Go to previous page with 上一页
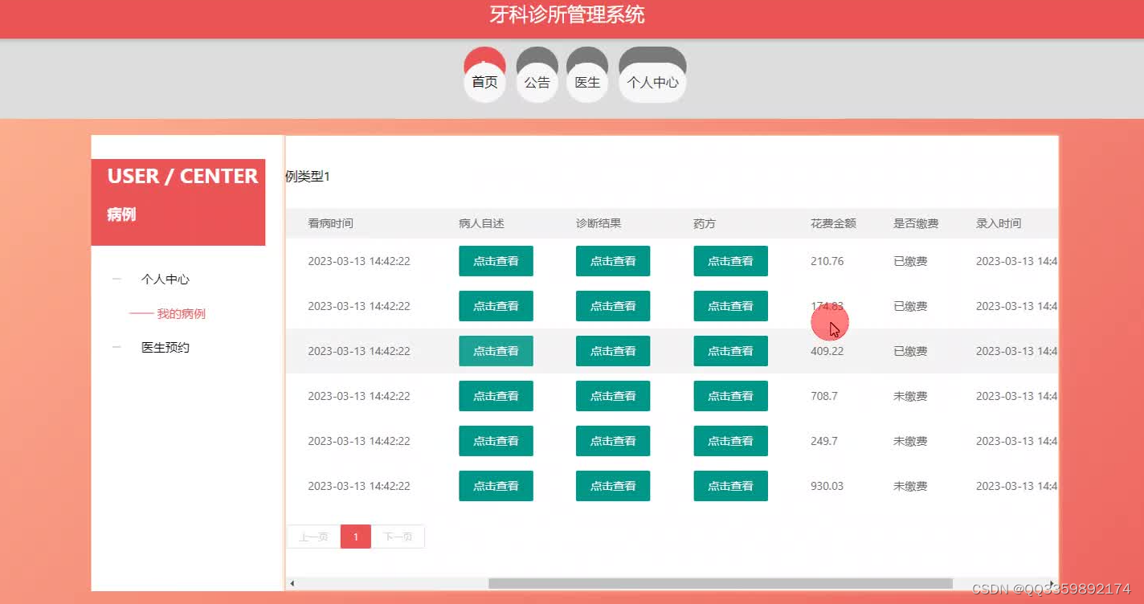This screenshot has height=604, width=1144. (x=313, y=537)
